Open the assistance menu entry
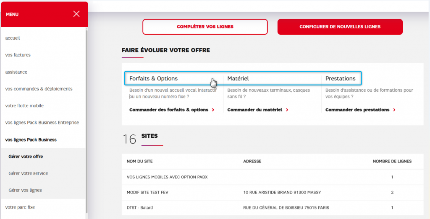The image size is (430, 219). [x=16, y=72]
